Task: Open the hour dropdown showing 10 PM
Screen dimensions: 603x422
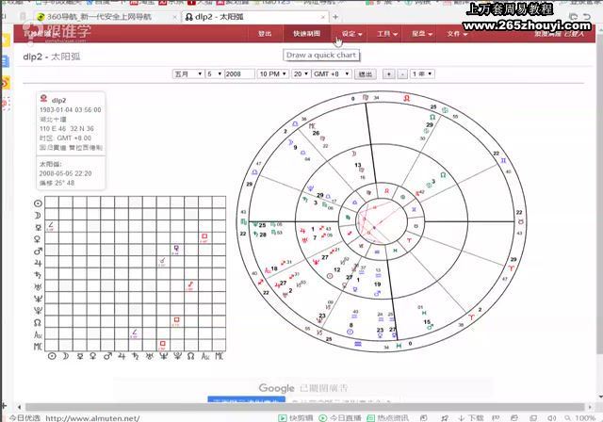Action: click(x=272, y=73)
